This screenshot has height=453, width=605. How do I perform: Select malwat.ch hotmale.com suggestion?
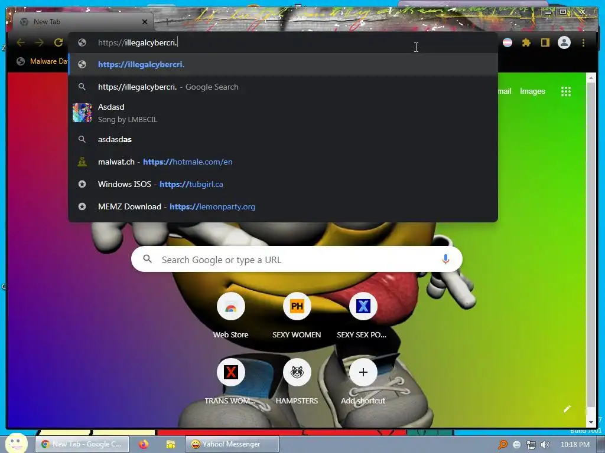point(283,162)
